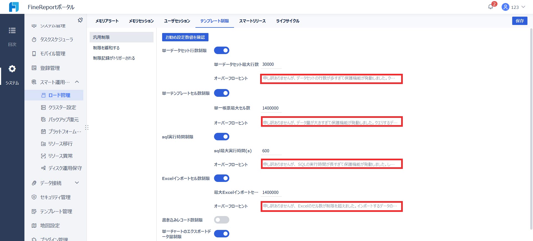This screenshot has width=533, height=241.
Task: Select the システム gear icon
Action: tap(12, 69)
